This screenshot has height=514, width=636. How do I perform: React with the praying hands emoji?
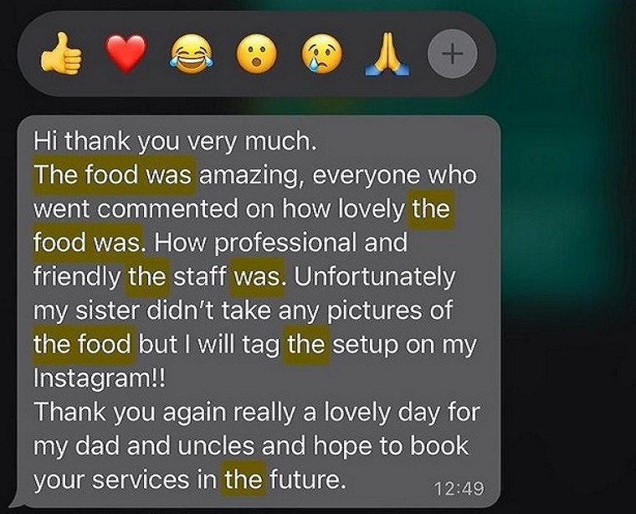click(387, 54)
